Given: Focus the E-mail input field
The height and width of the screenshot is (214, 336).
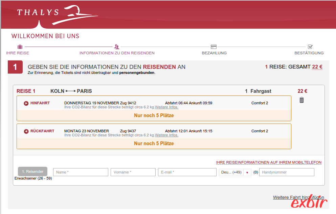Looking at the screenshot, I should click(x=187, y=172).
